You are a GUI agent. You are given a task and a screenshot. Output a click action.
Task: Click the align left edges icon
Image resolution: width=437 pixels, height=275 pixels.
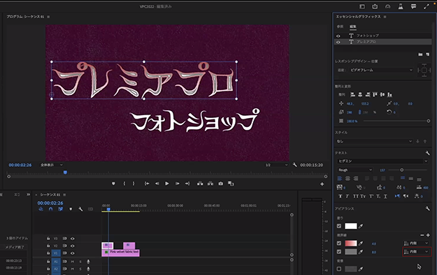(352, 95)
